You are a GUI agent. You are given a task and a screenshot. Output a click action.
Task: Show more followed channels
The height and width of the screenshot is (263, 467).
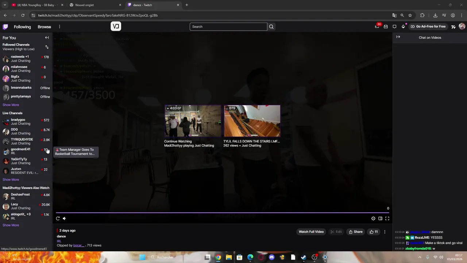click(11, 105)
